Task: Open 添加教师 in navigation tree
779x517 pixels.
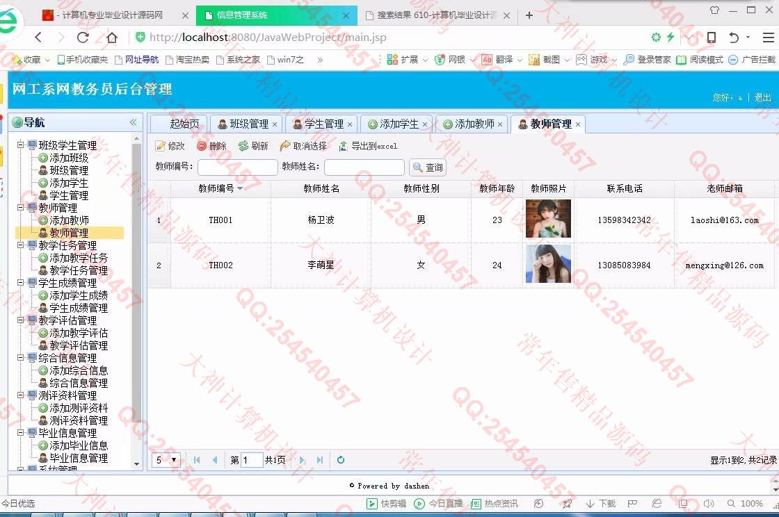Action: (x=69, y=220)
